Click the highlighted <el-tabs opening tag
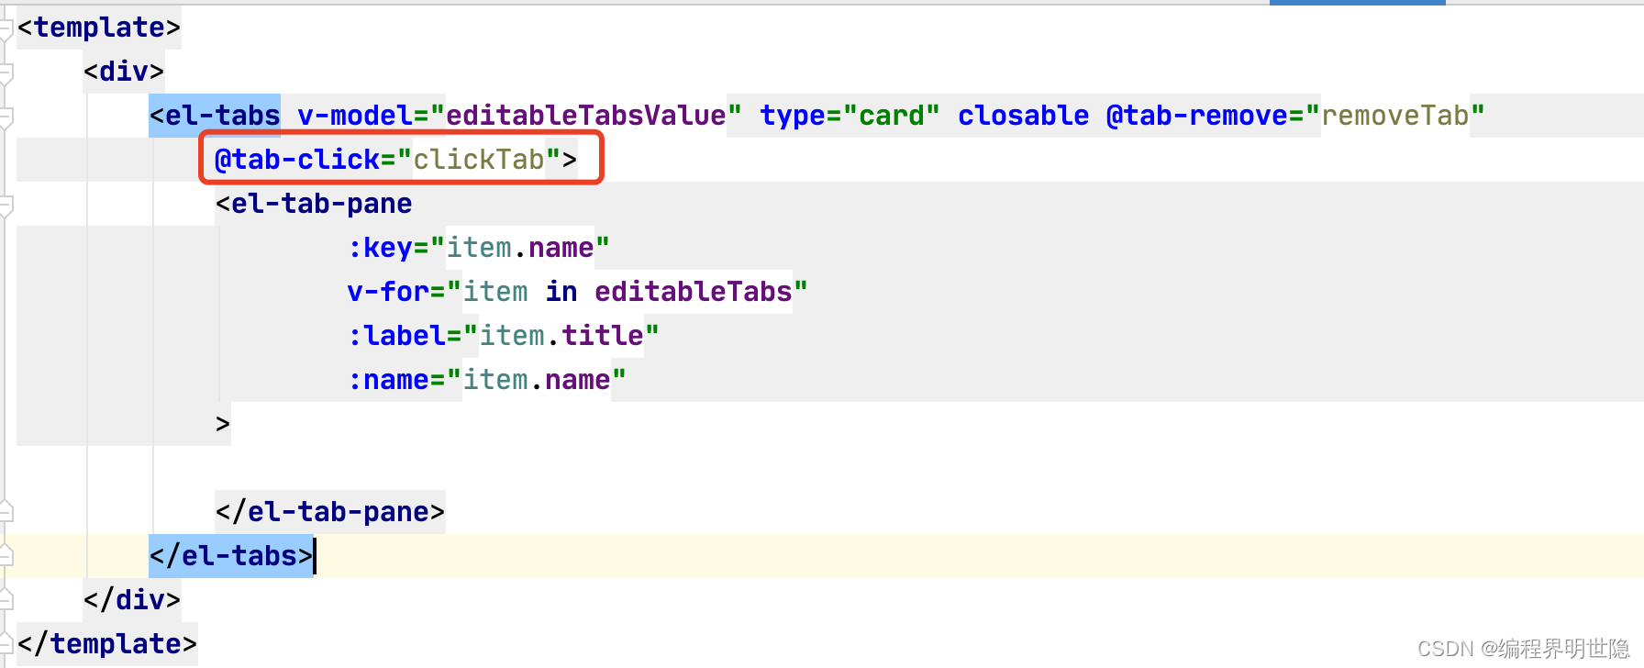 pyautogui.click(x=215, y=116)
